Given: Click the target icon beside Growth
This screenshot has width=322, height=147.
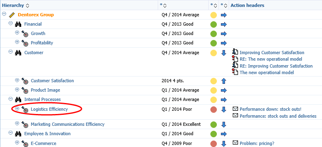Looking at the screenshot, I should tap(25, 34).
